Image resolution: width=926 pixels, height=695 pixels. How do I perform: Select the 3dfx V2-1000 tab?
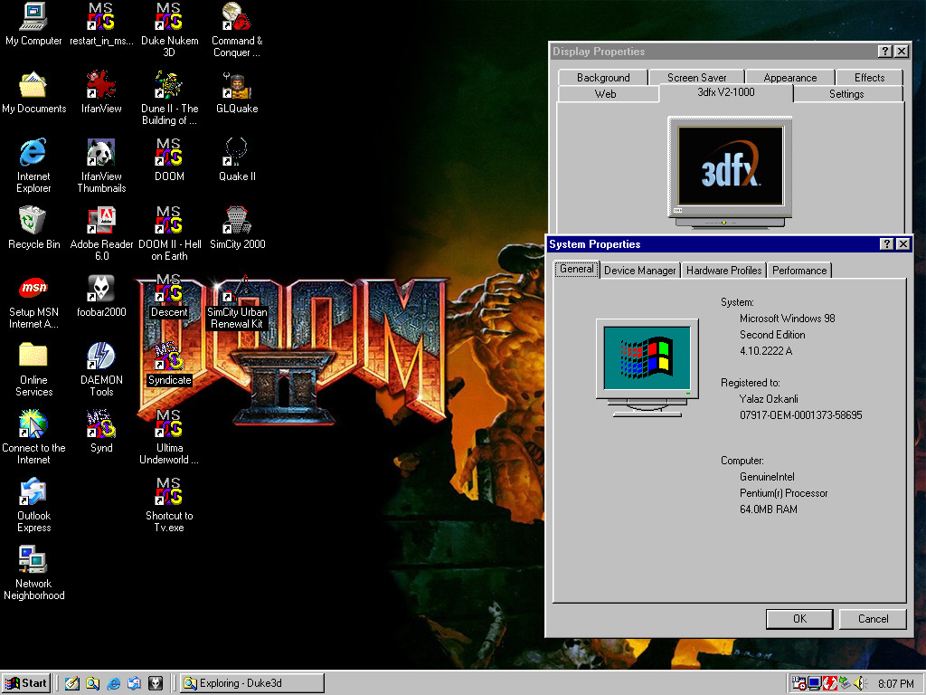point(726,92)
